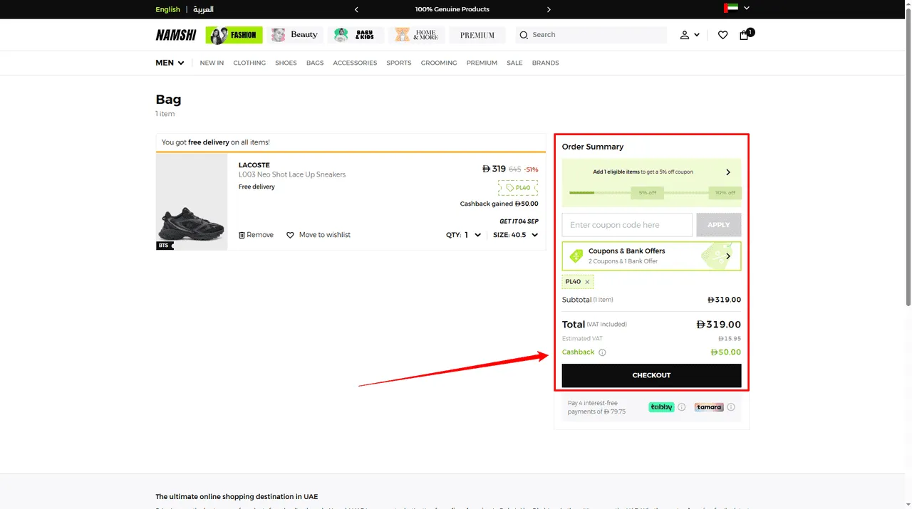Show next promo banner message
912x509 pixels.
tap(549, 9)
